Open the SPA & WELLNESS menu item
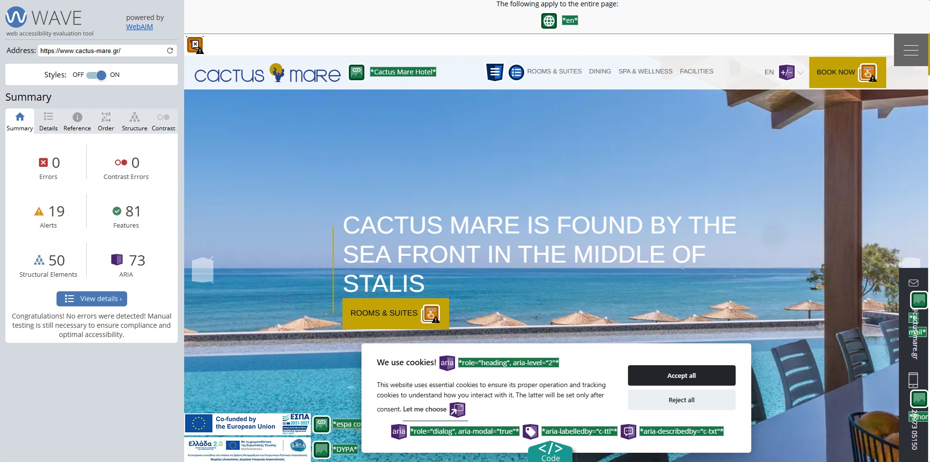This screenshot has width=930, height=462. pyautogui.click(x=645, y=71)
